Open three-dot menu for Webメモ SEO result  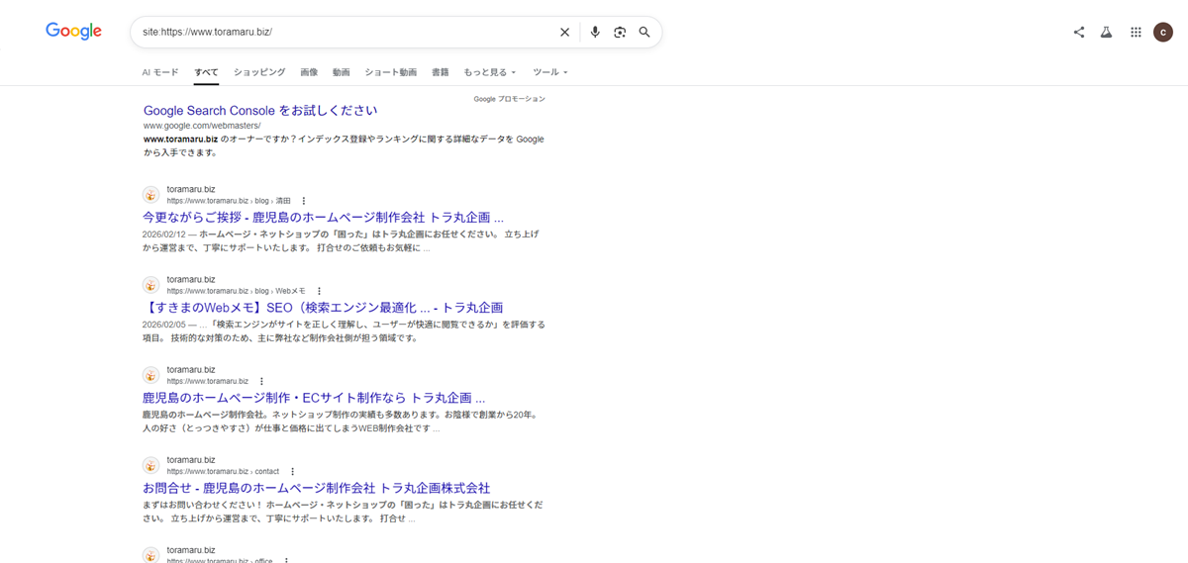319,291
